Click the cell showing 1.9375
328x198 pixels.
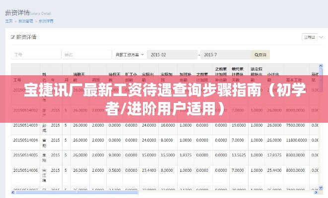186,155
